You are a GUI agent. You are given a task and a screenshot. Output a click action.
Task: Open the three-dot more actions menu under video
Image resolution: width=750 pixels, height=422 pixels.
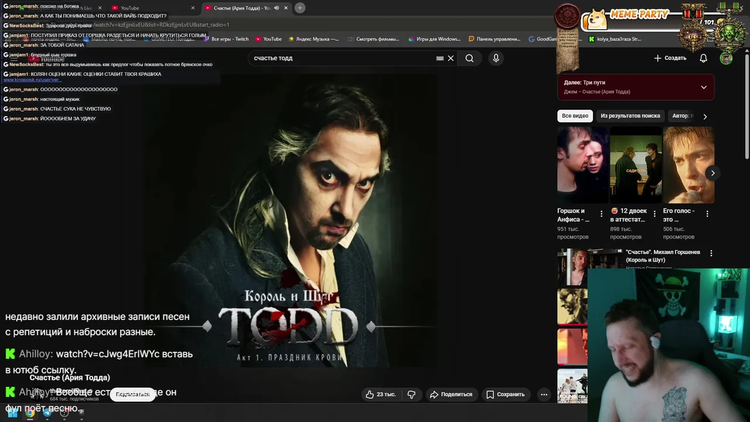click(544, 394)
